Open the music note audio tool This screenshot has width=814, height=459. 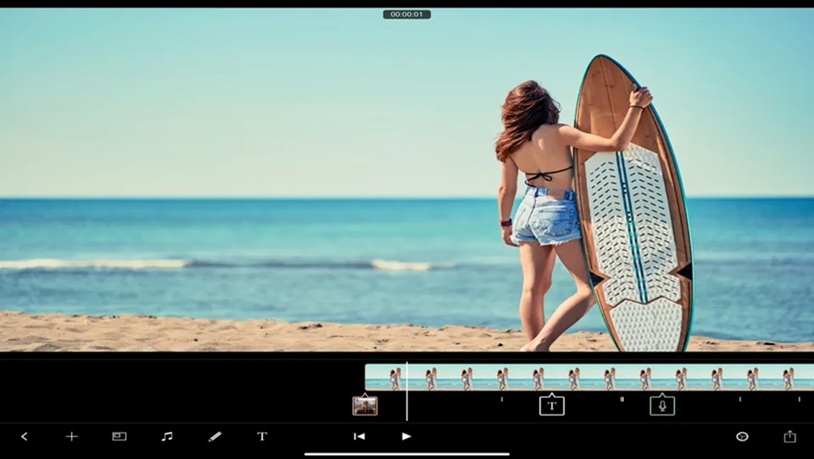[167, 436]
